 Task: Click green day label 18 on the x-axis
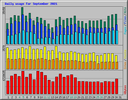point(71,97)
